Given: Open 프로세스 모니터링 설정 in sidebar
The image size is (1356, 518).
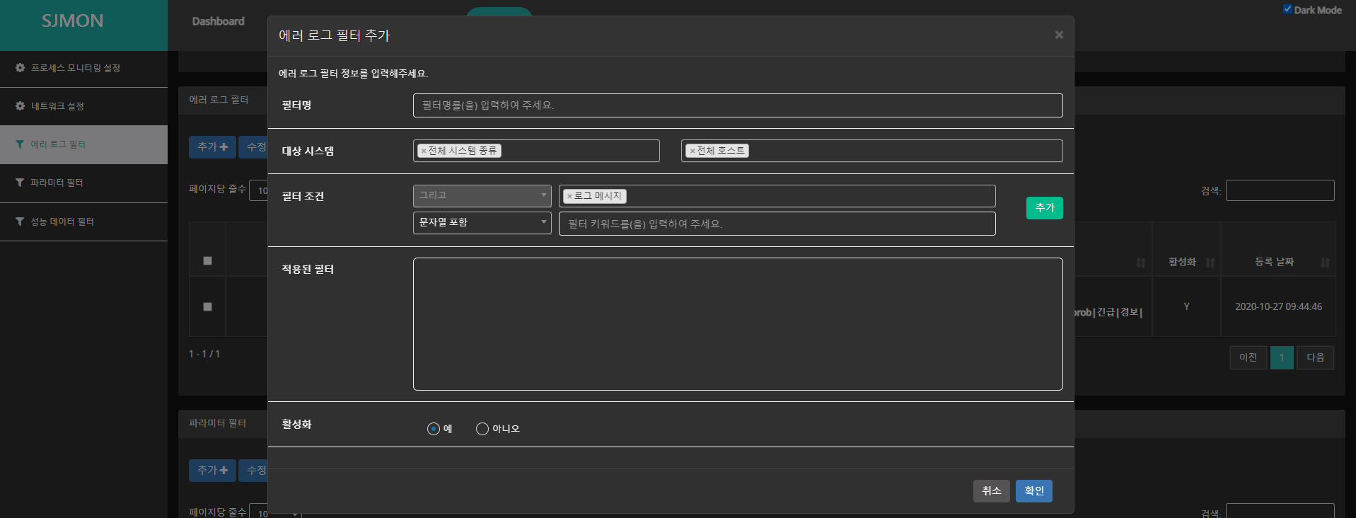Looking at the screenshot, I should click(x=83, y=69).
